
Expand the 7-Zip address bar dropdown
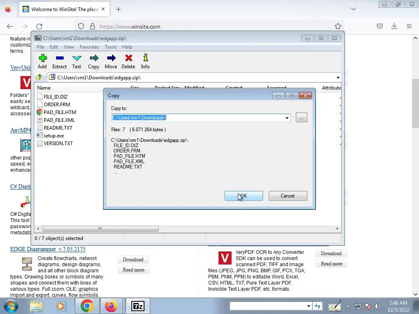338,77
